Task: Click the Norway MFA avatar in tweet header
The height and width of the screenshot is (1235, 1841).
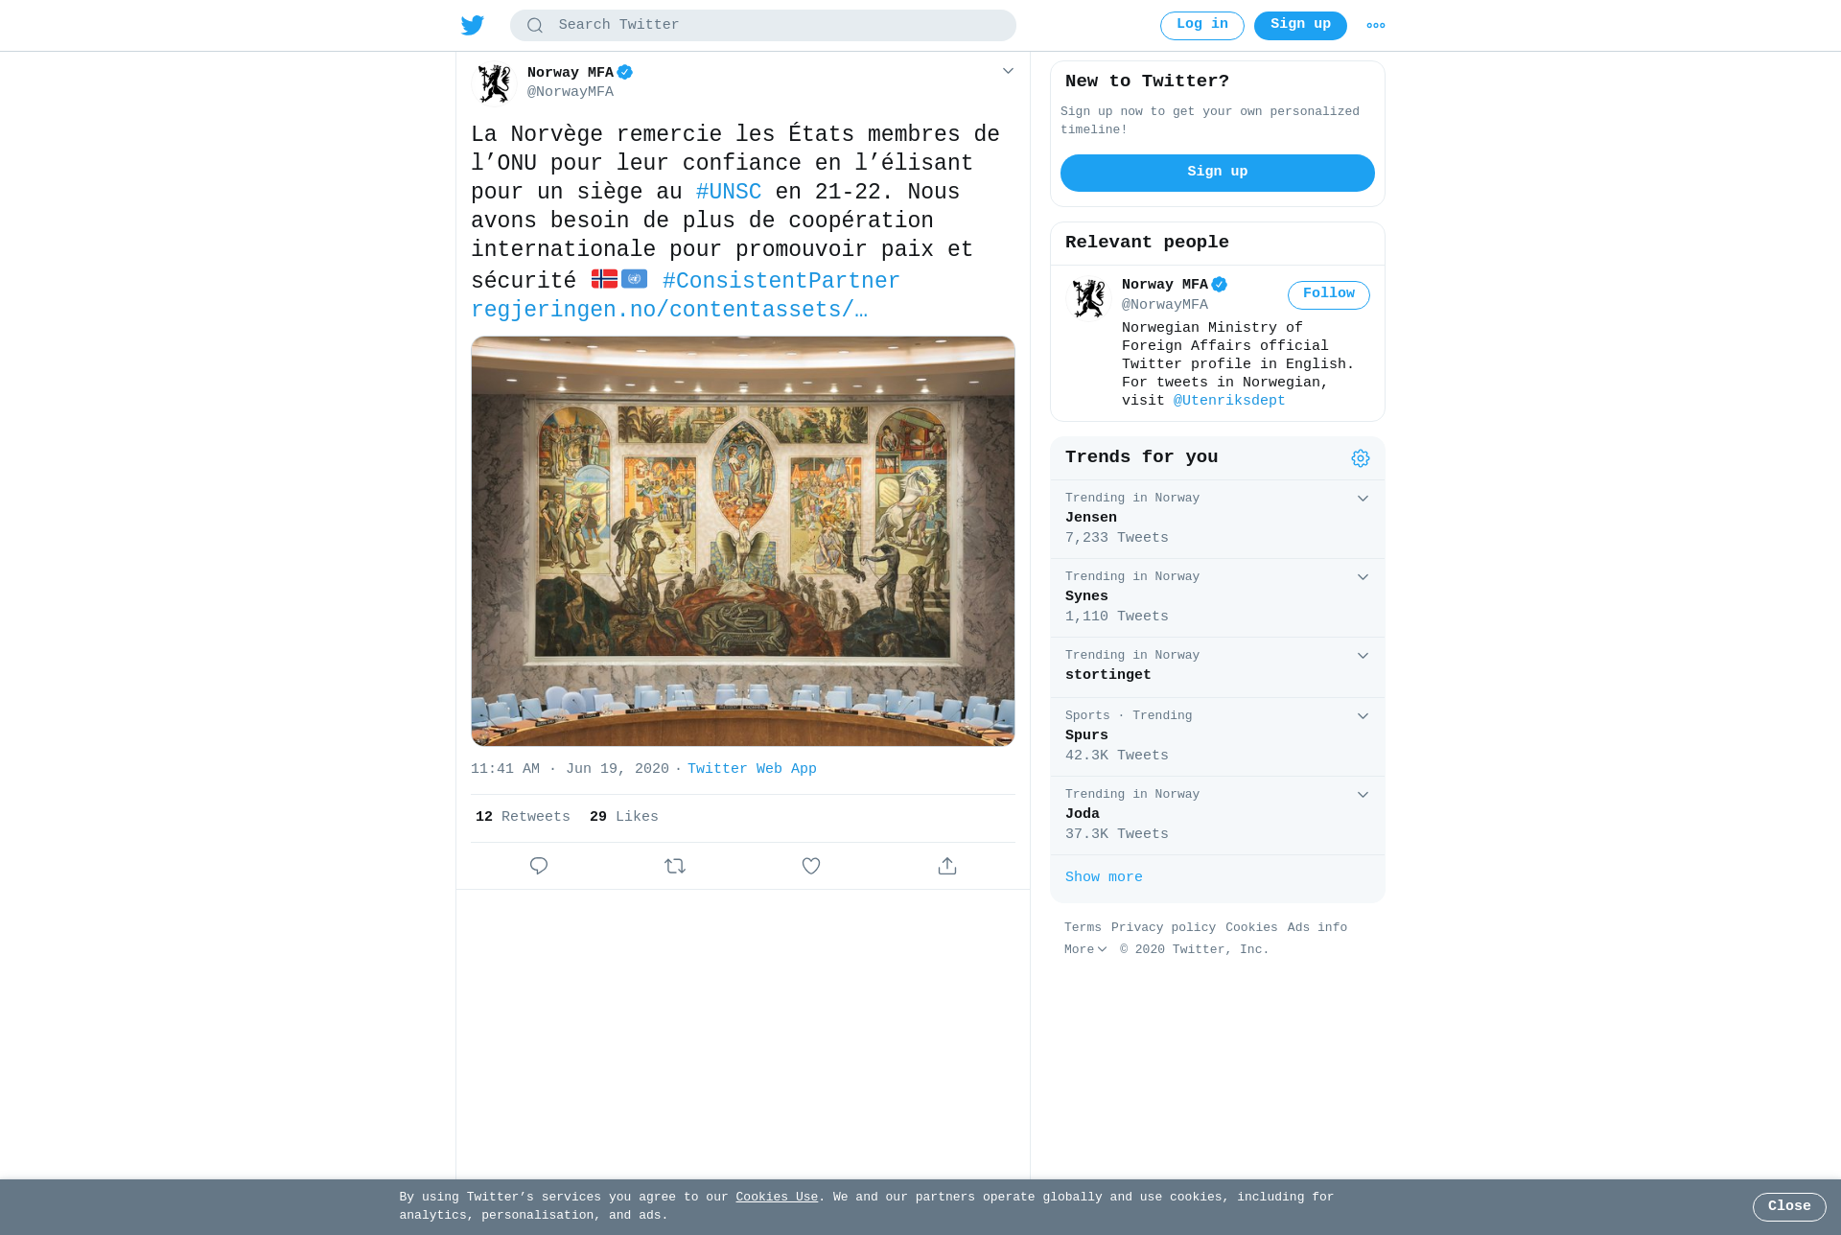Action: pyautogui.click(x=495, y=83)
